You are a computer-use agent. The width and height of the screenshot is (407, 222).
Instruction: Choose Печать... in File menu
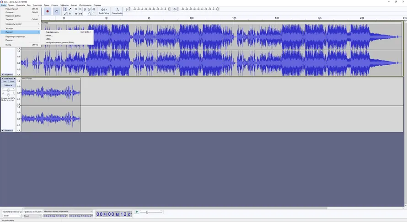[x=21, y=40]
